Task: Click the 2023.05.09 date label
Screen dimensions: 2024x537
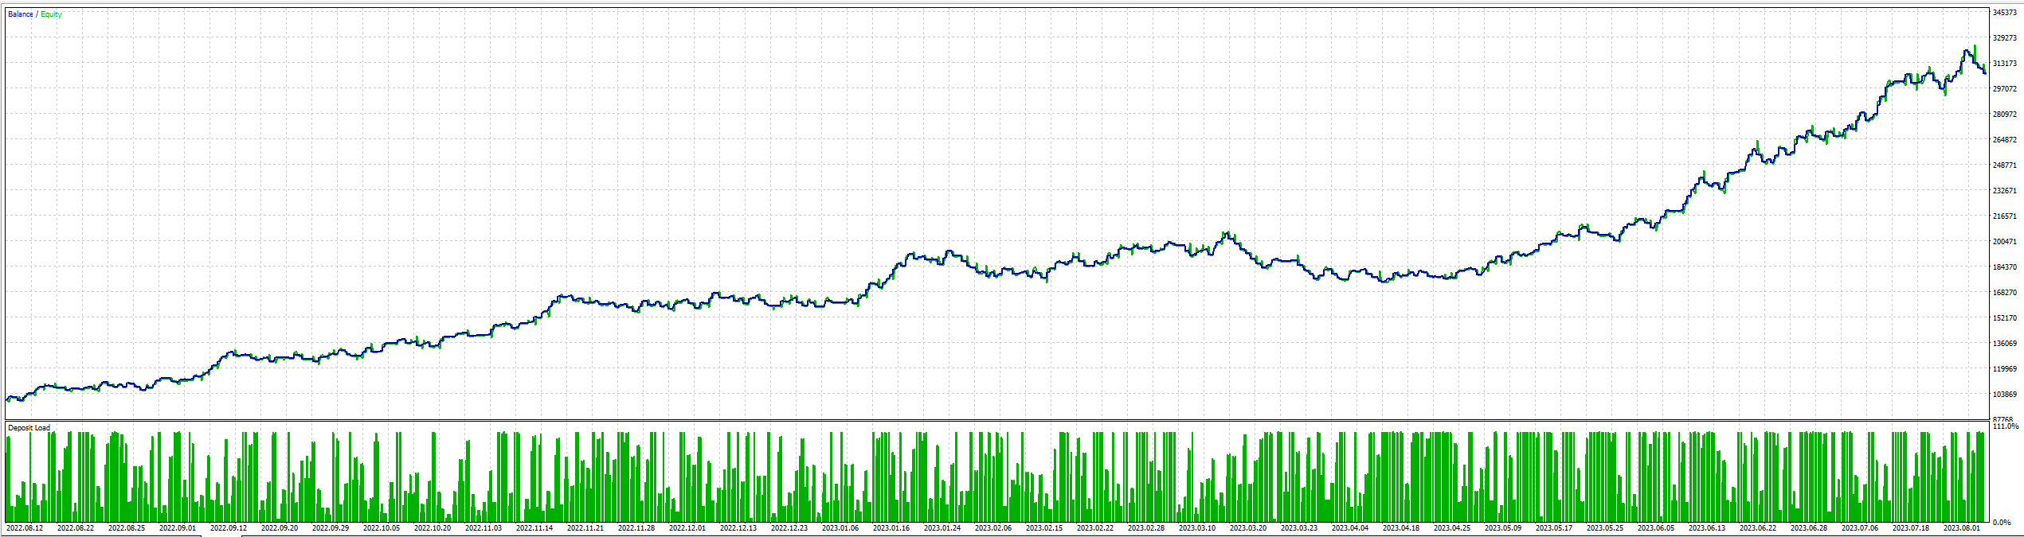Action: click(x=1503, y=528)
